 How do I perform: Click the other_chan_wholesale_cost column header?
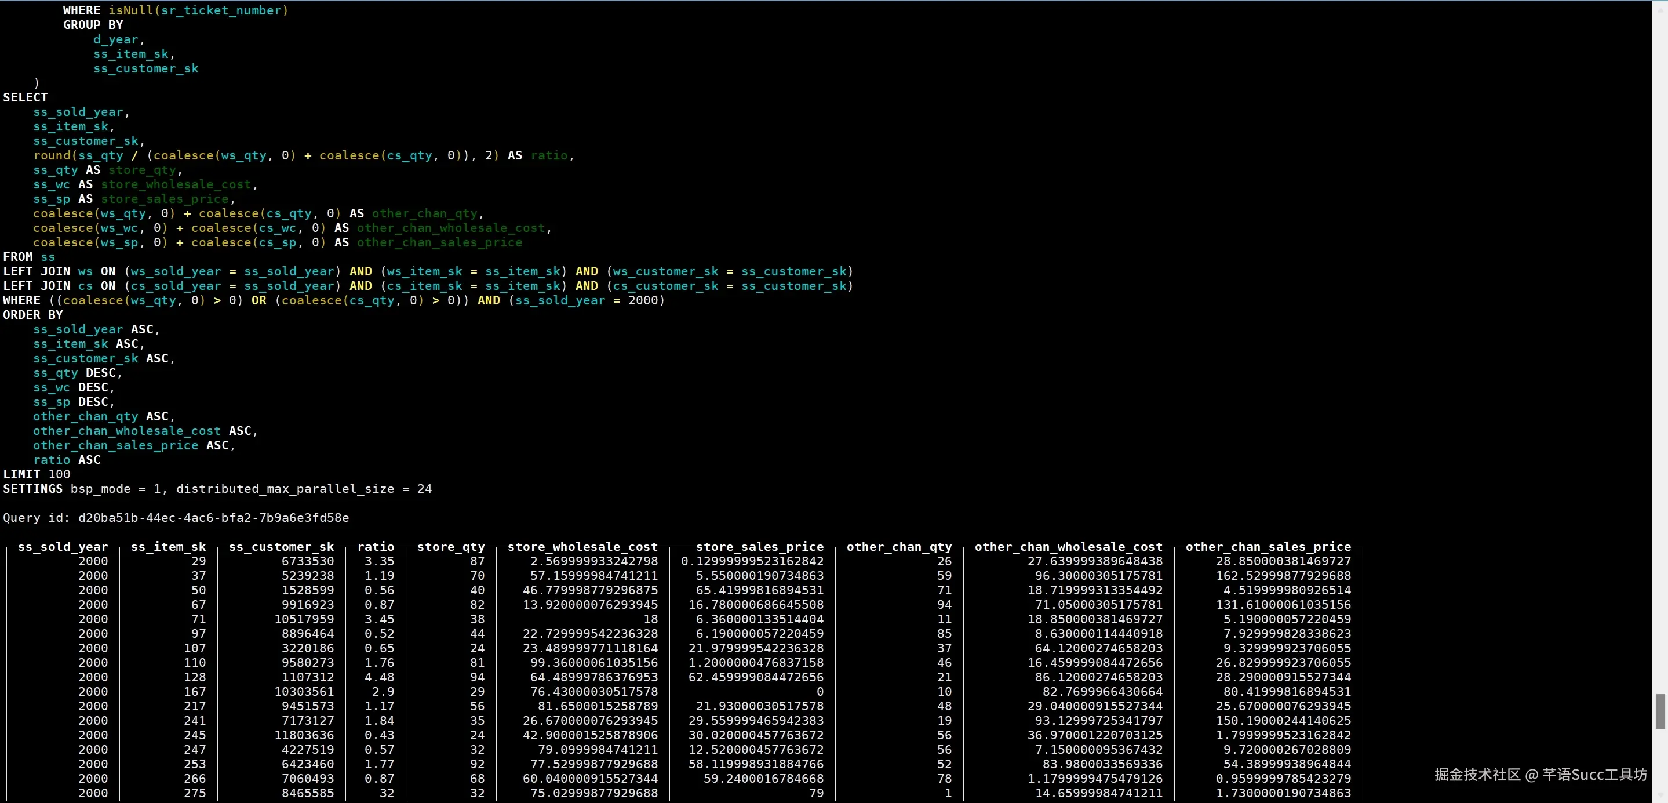point(1068,547)
